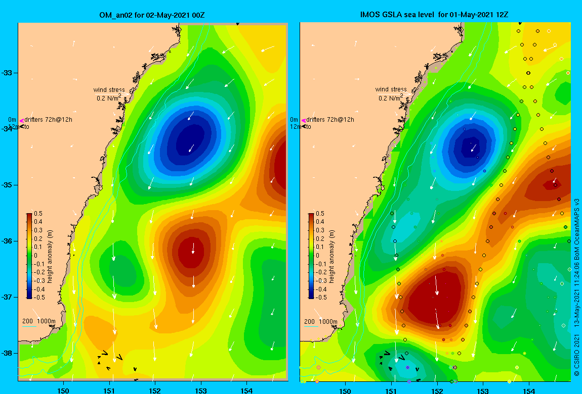This screenshot has width=582, height=394.
Task: Click 0.2 N/m² scale value on IMOS GSLA map
Action: tap(391, 98)
